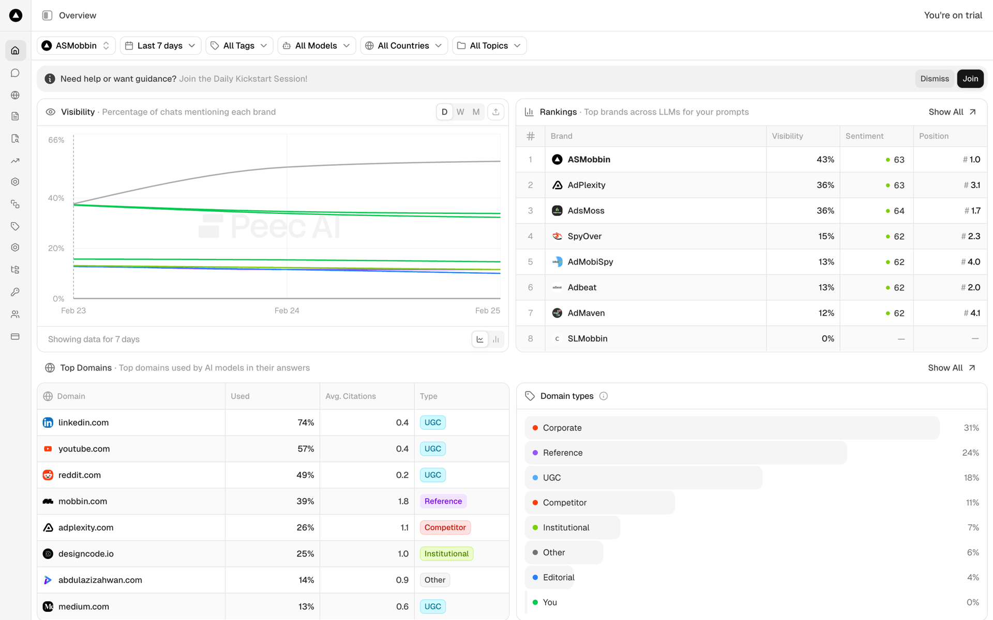Click the info icon in help banner
Screen dimensions: 993x620
[50, 79]
